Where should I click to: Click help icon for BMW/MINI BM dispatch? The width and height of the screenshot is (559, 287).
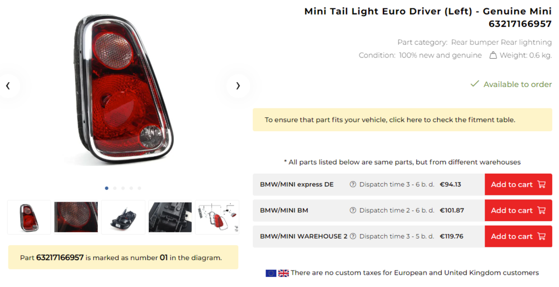click(353, 211)
